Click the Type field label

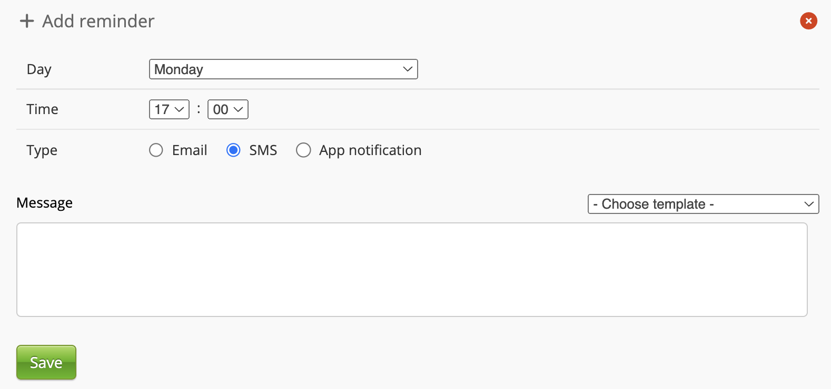coord(42,150)
